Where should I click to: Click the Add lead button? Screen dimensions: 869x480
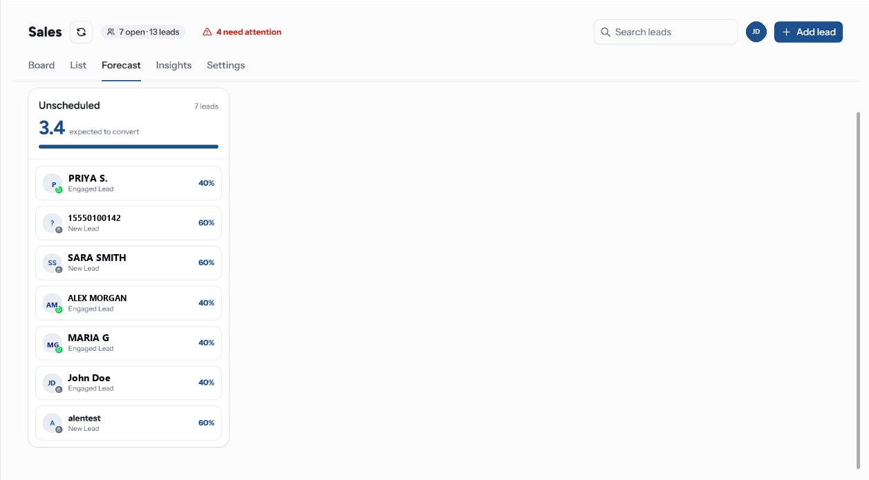click(x=808, y=32)
